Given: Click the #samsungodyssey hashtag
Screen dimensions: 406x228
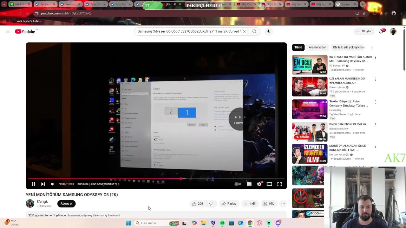Looking at the screenshot, I should [80, 215].
